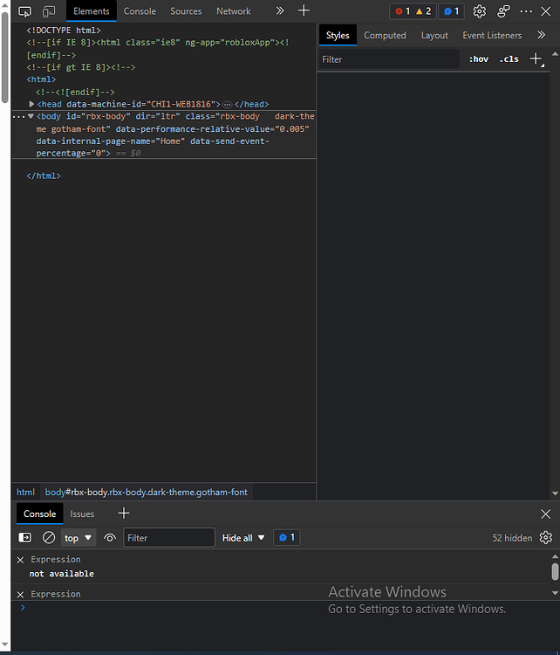The height and width of the screenshot is (655, 560).
Task: Click the console pane scrollbar thumb
Action: pyautogui.click(x=555, y=572)
